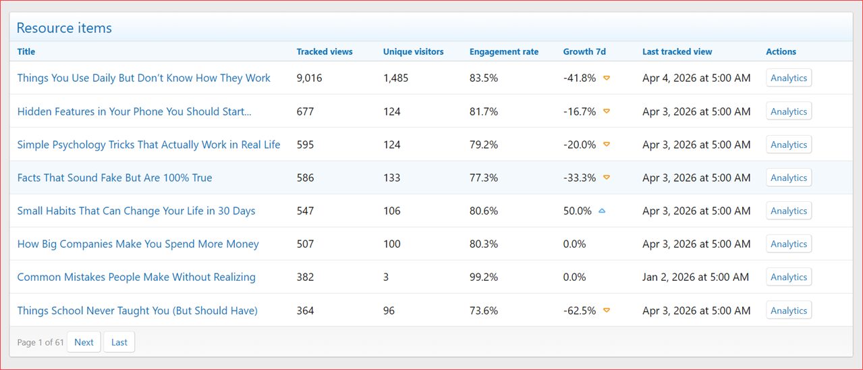Open 'Simple Psychology Tricks' resource link
The height and width of the screenshot is (370, 863).
(148, 144)
